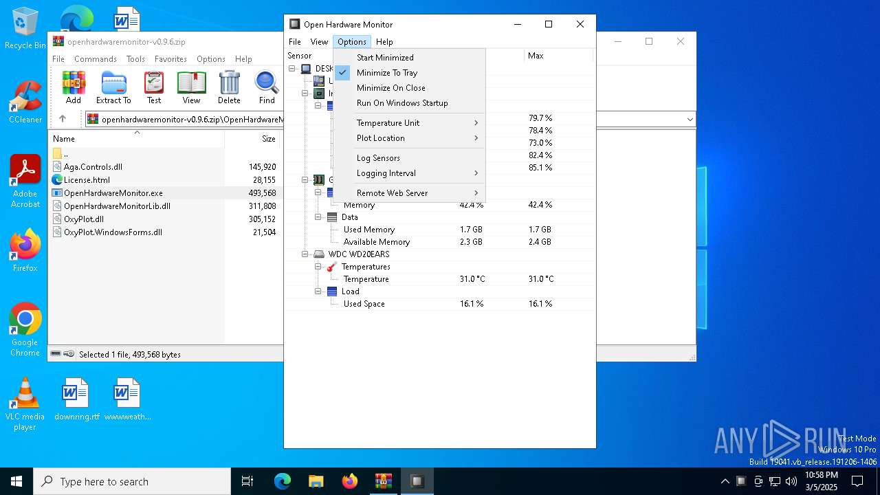880x495 pixels.
Task: Open the Tools menu in WinRAR
Action: click(x=135, y=59)
